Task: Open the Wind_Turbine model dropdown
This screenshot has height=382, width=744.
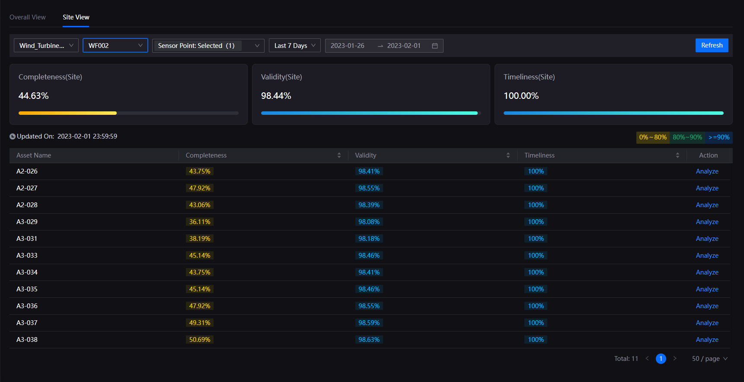Action: [46, 46]
